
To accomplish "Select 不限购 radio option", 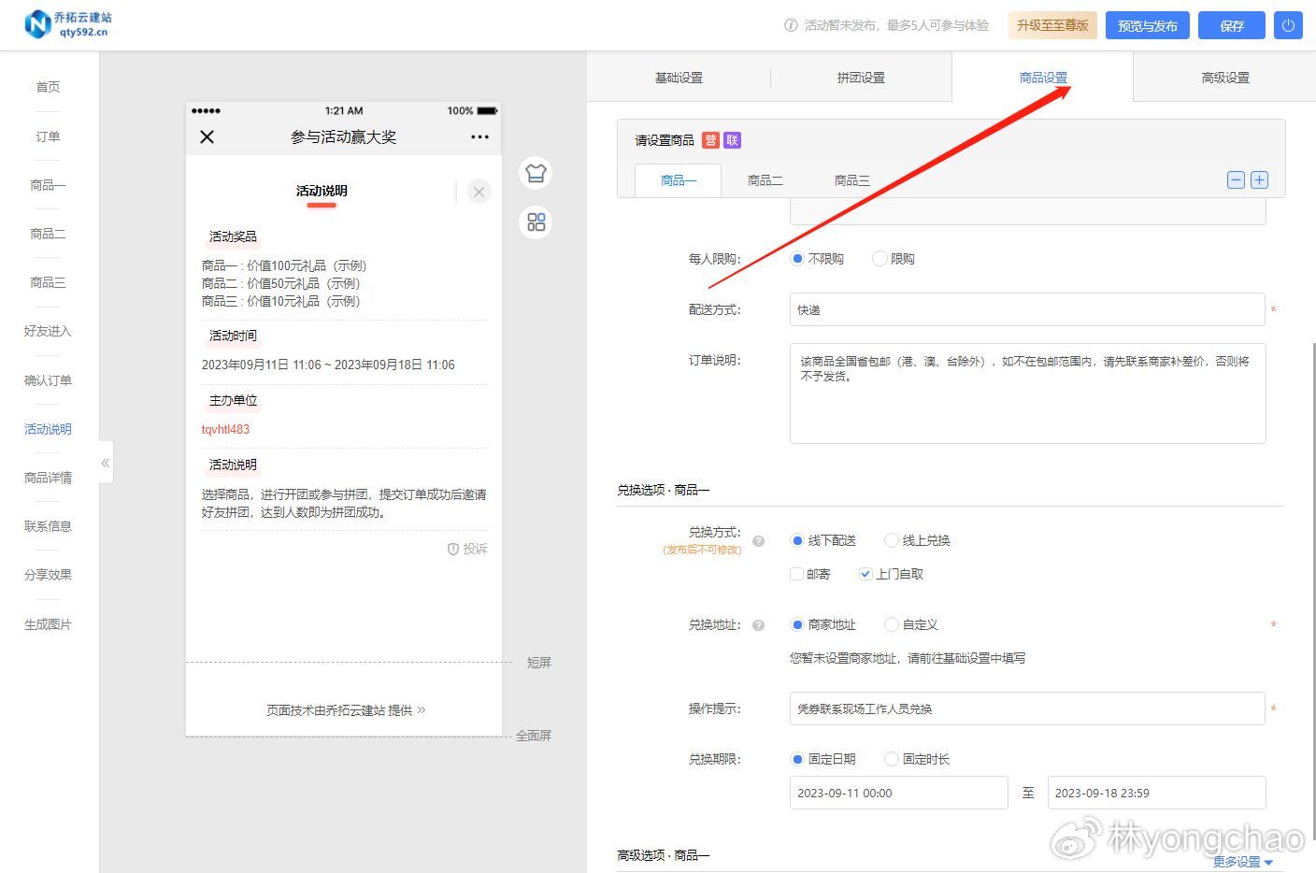I will click(797, 259).
